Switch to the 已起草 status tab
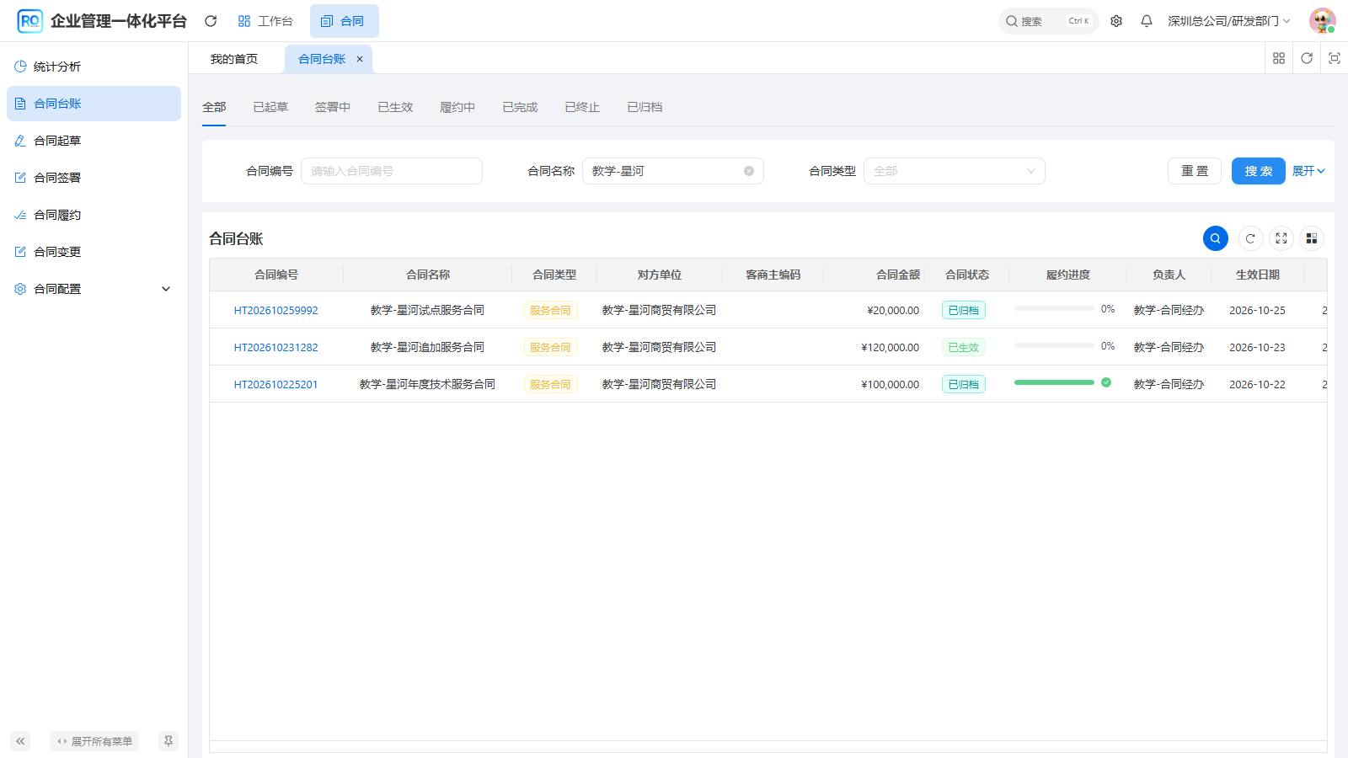 pyautogui.click(x=270, y=107)
